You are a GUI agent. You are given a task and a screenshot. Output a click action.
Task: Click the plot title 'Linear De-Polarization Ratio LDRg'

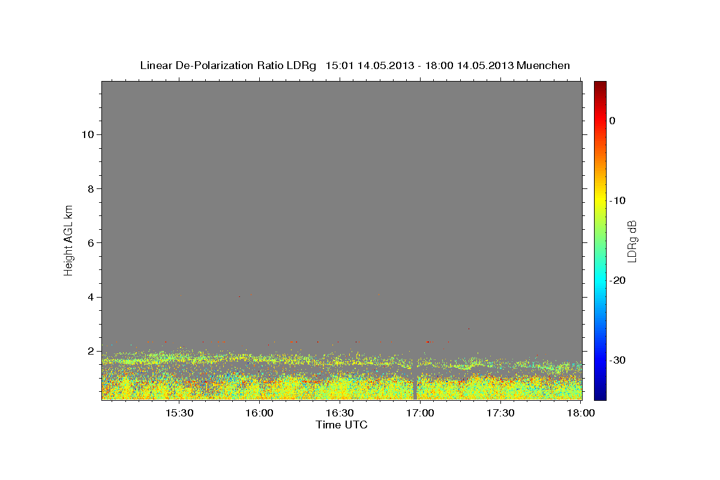click(x=228, y=65)
